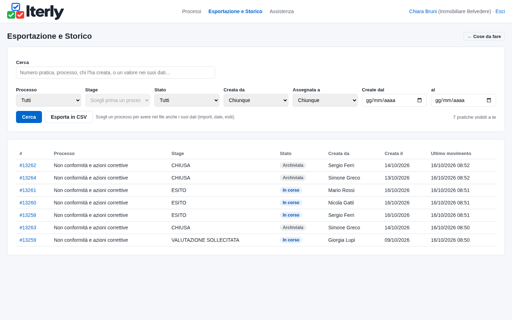Click In corso badge in row #13261
This screenshot has height=320, width=512.
291,190
